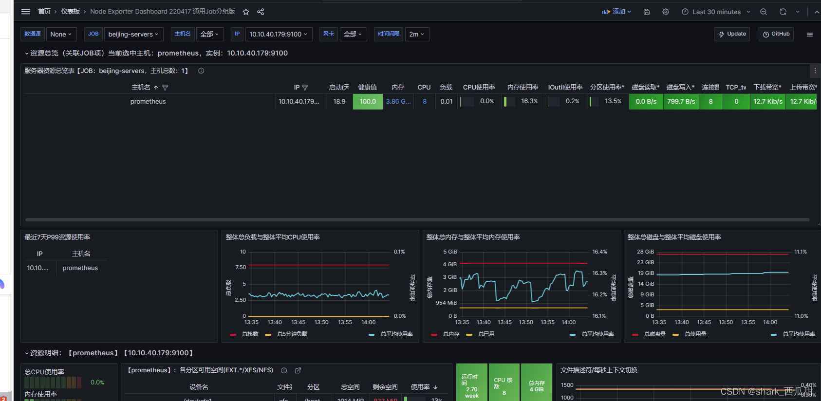The height and width of the screenshot is (401, 821).
Task: Click the CPU 核数 8 stat
Action: click(504, 383)
